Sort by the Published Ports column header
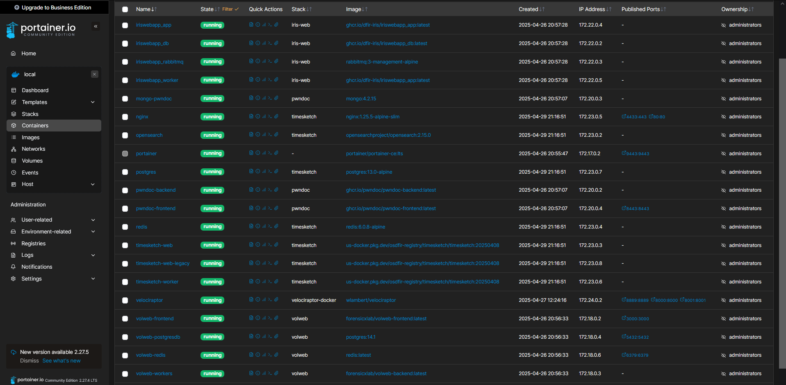Image resolution: width=786 pixels, height=385 pixels. click(x=643, y=9)
